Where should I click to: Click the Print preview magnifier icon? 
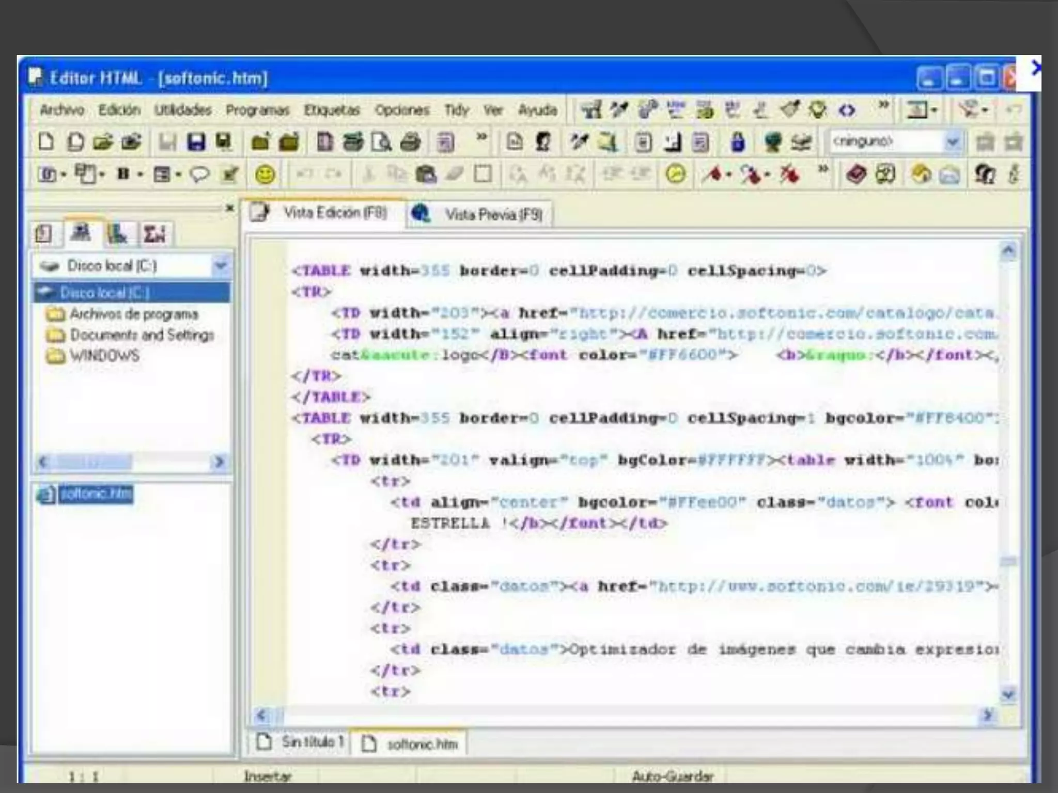pos(382,142)
